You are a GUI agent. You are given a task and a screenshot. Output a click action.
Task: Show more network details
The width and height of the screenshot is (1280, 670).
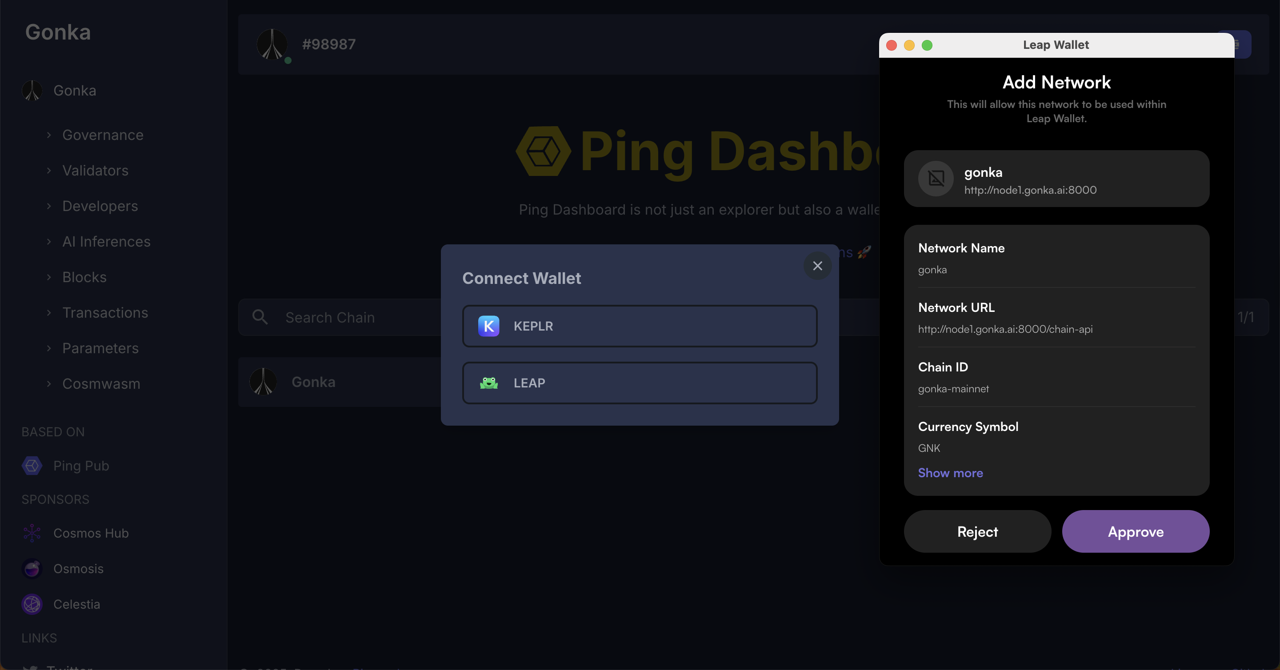click(x=950, y=473)
